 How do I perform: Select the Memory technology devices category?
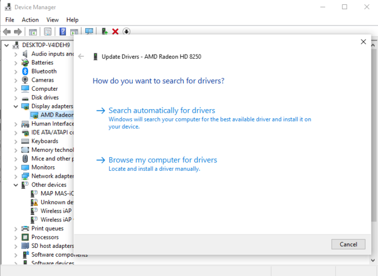pyautogui.click(x=52, y=150)
